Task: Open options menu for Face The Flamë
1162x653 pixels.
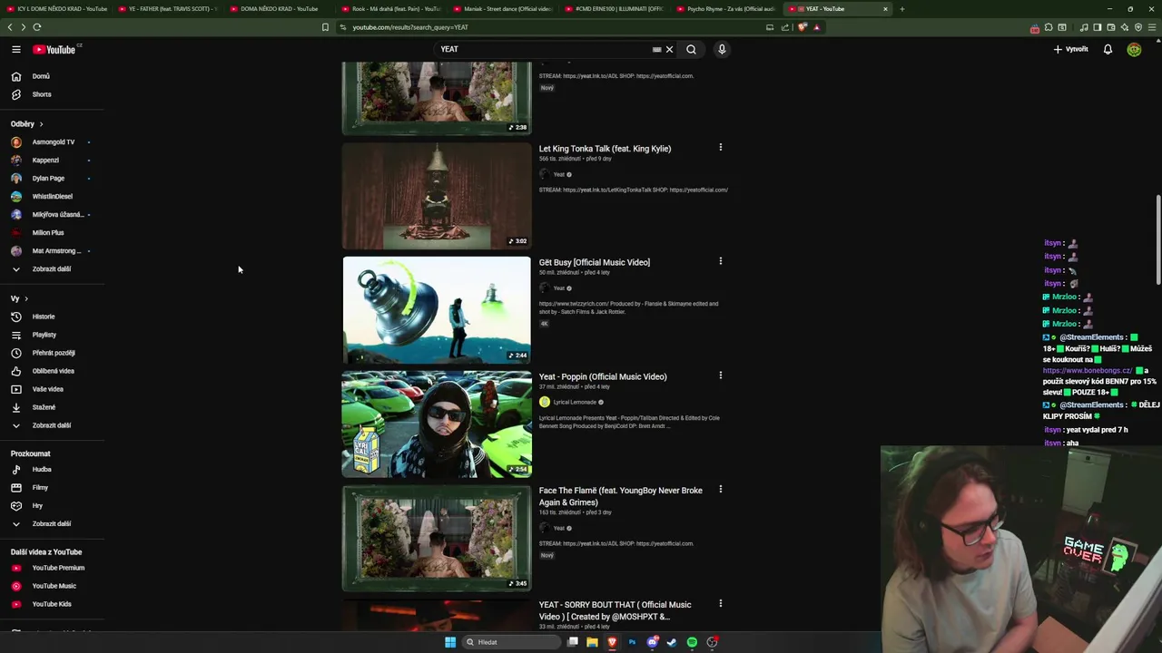Action: [x=721, y=490]
